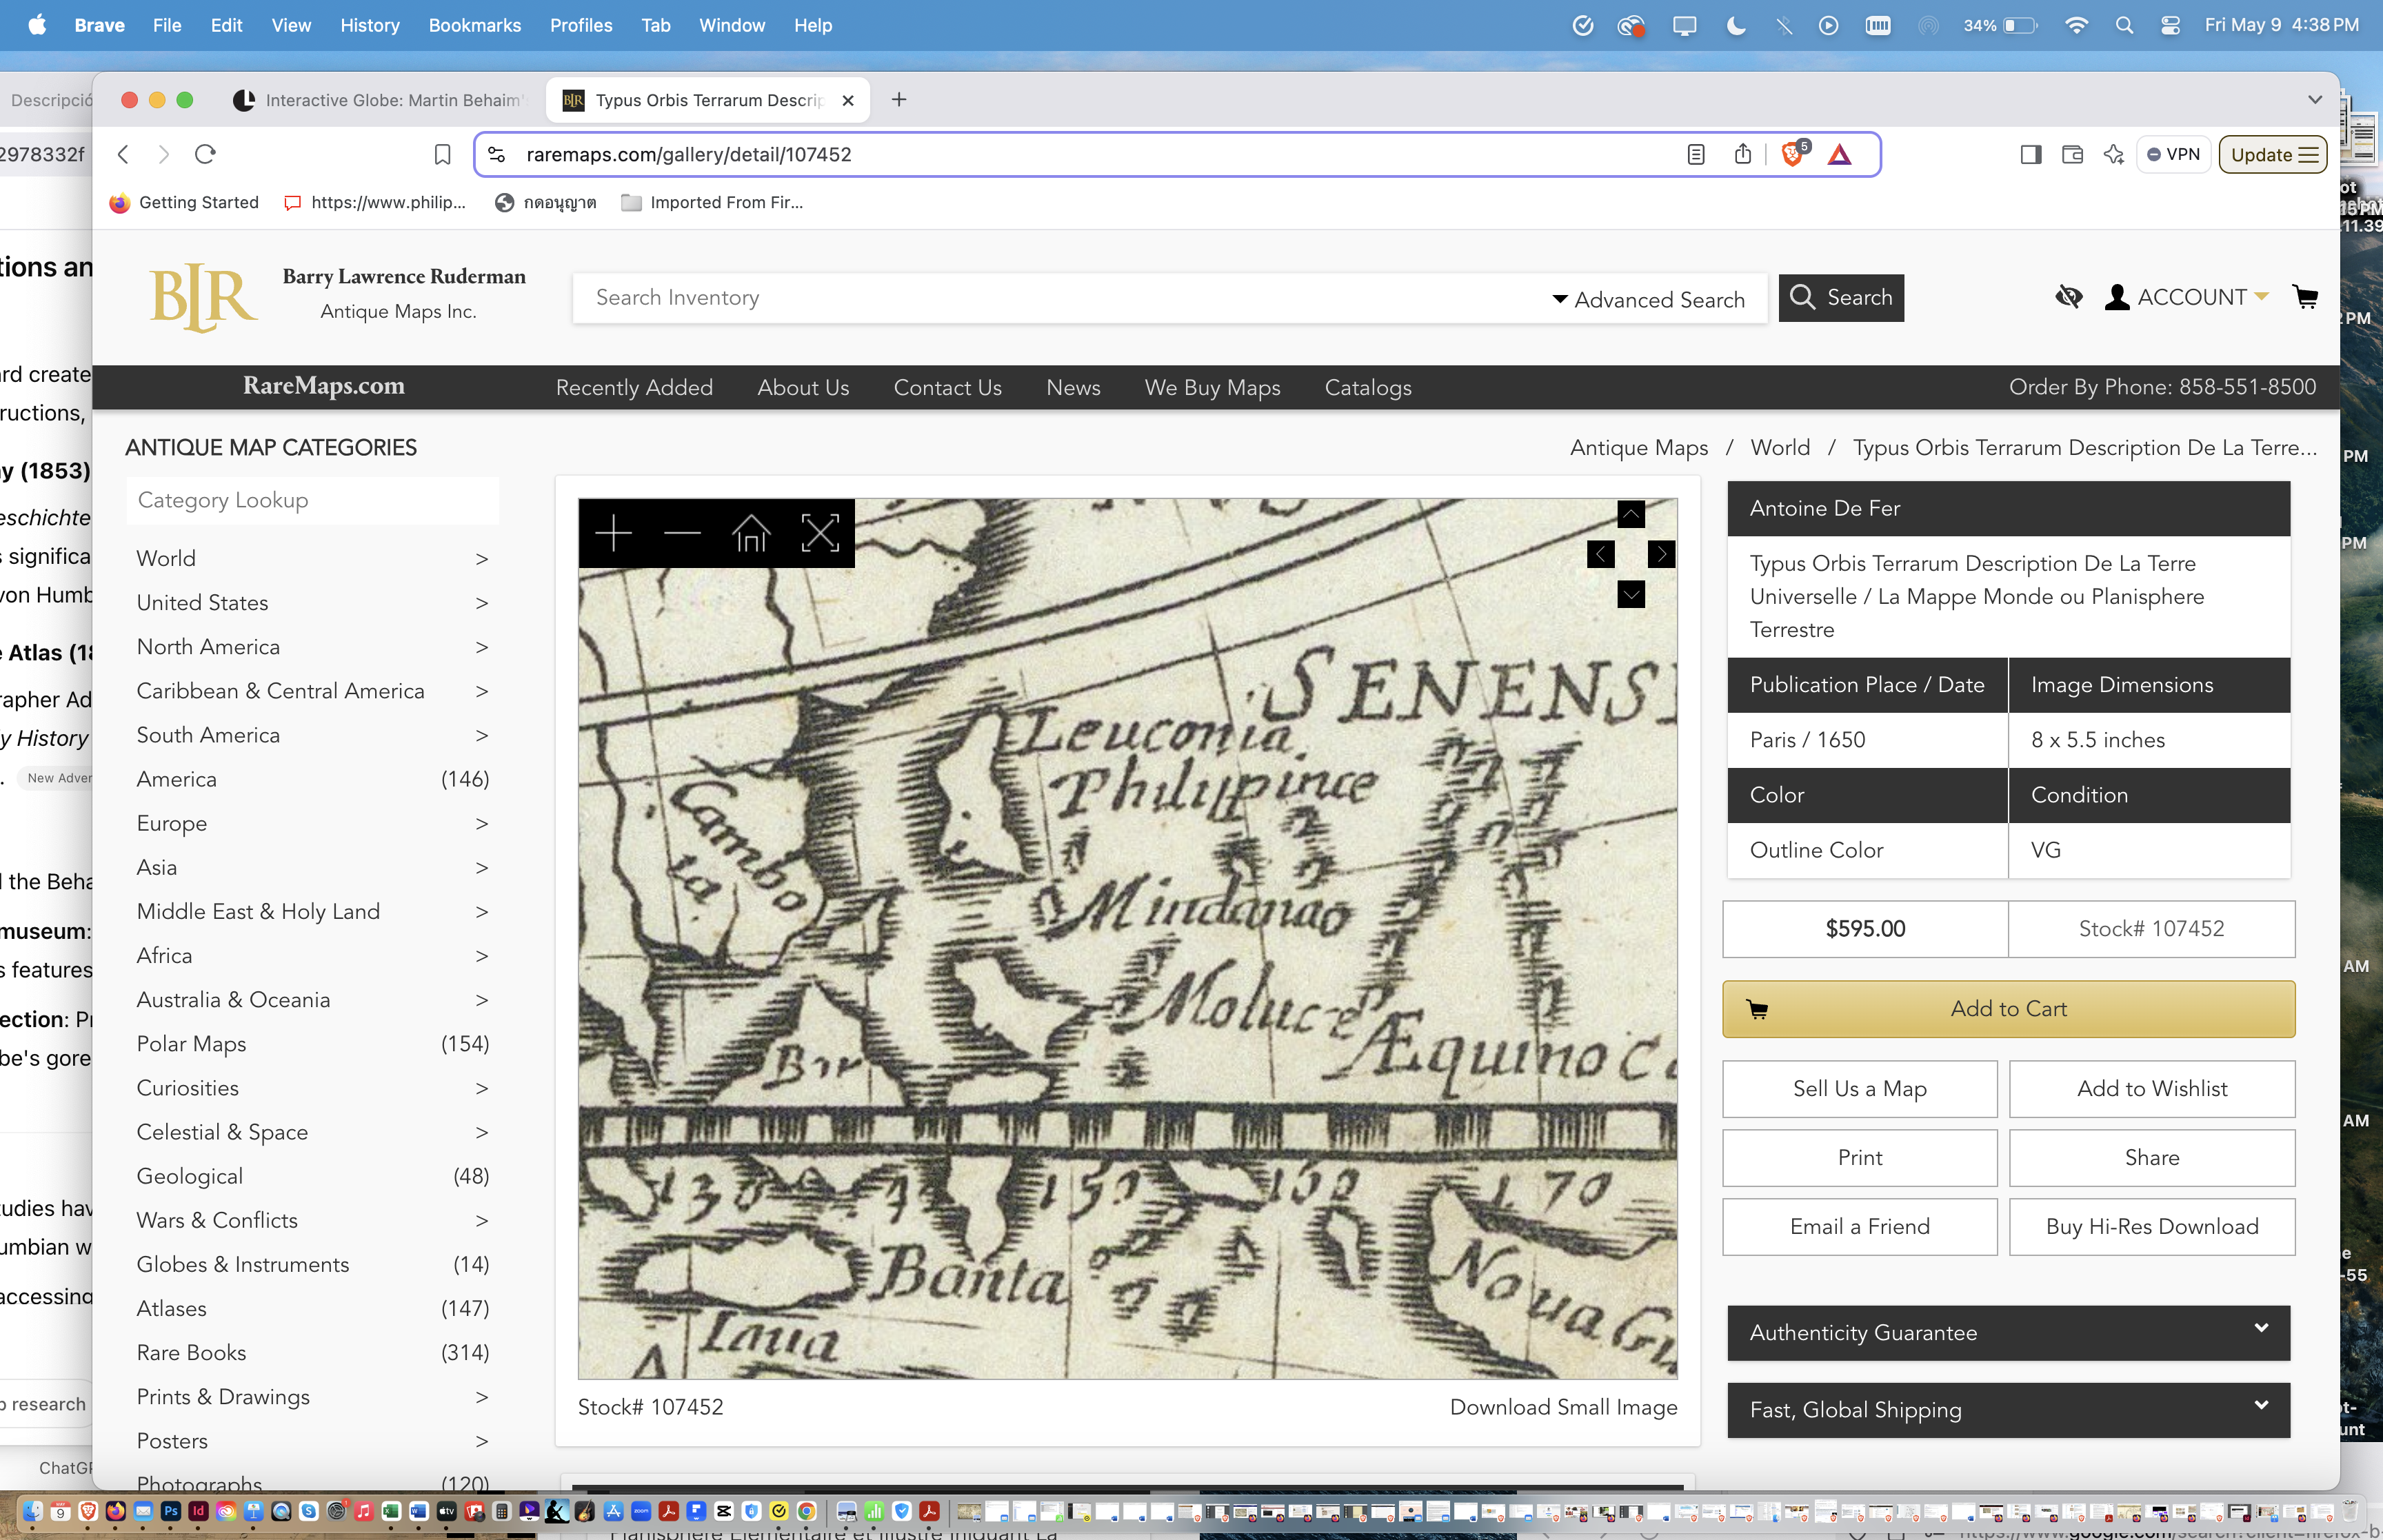Image resolution: width=2383 pixels, height=1540 pixels.
Task: Open Leo AI icon
Action: pyautogui.click(x=2114, y=154)
